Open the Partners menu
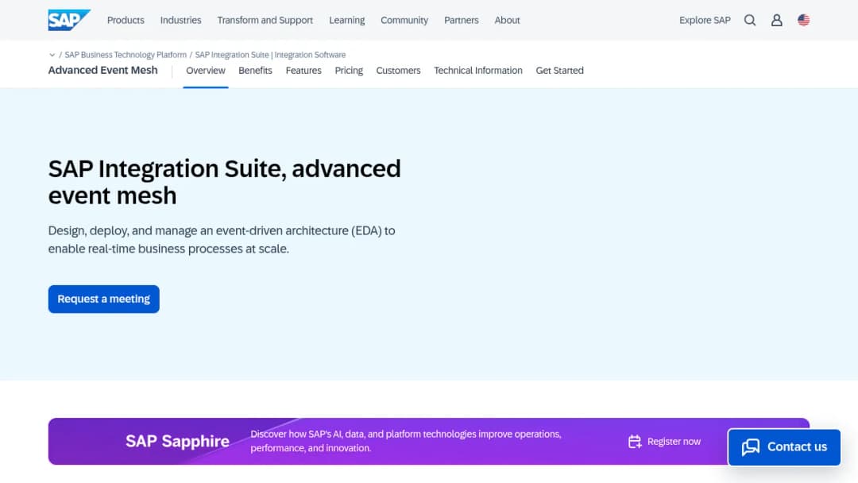858x483 pixels. click(462, 20)
